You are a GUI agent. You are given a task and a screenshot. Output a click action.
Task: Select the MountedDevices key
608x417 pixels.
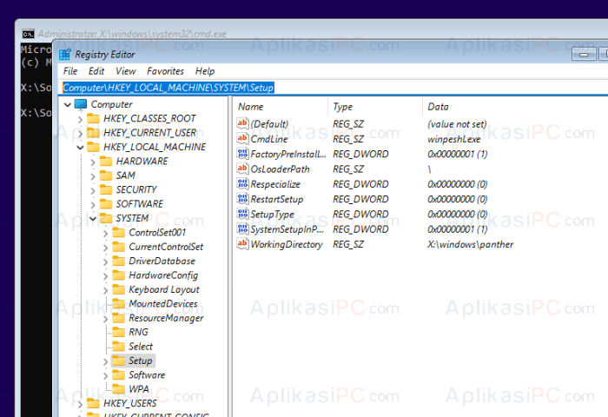pyautogui.click(x=163, y=304)
